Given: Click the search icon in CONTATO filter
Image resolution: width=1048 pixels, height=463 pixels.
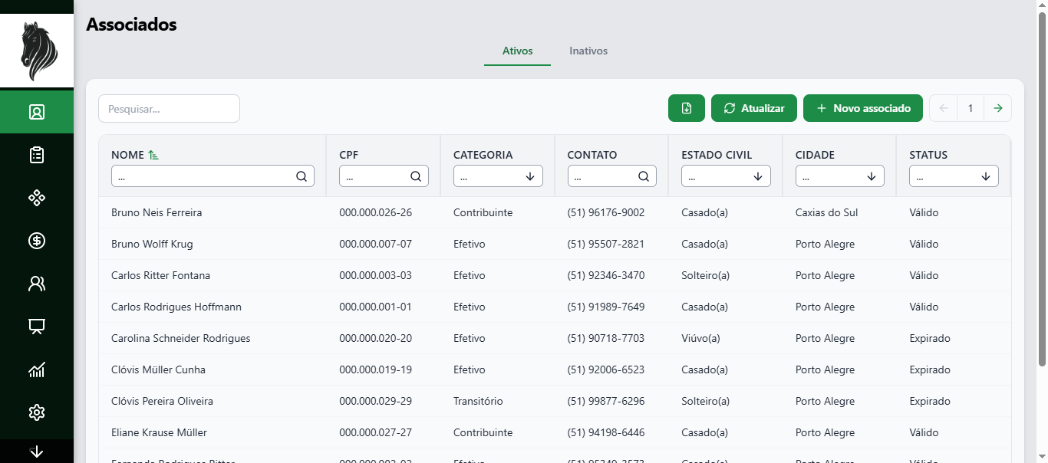Looking at the screenshot, I should (644, 176).
